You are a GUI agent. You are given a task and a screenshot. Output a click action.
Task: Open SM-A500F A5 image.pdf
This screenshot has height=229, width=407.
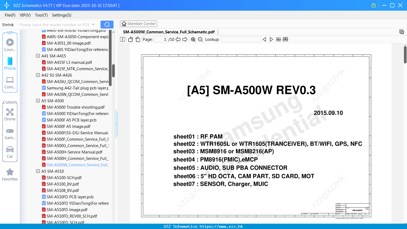pos(66,126)
